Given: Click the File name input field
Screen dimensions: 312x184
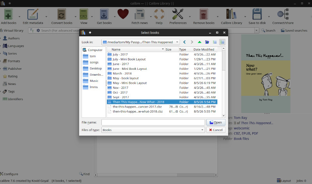Looking at the screenshot, I should pos(153,122).
